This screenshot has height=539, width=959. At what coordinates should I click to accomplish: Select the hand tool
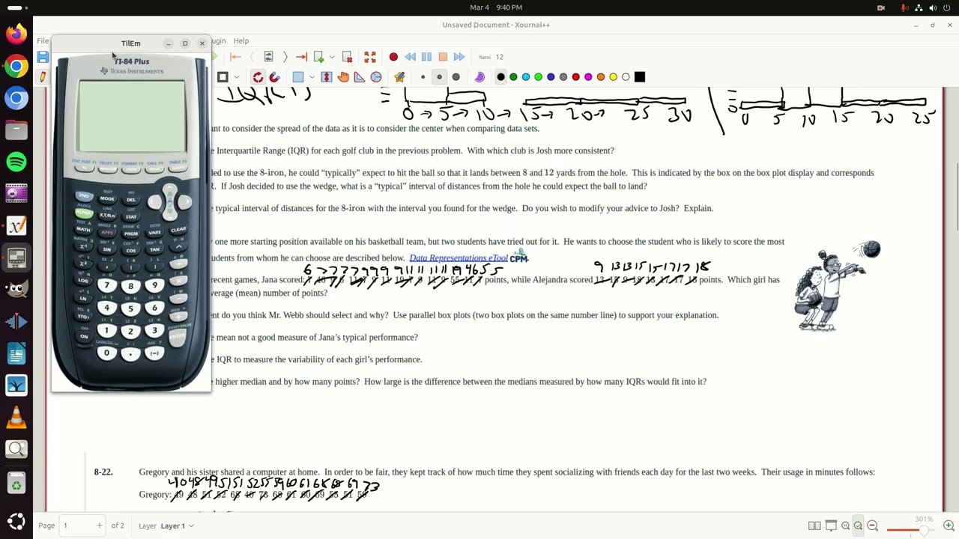coord(343,77)
